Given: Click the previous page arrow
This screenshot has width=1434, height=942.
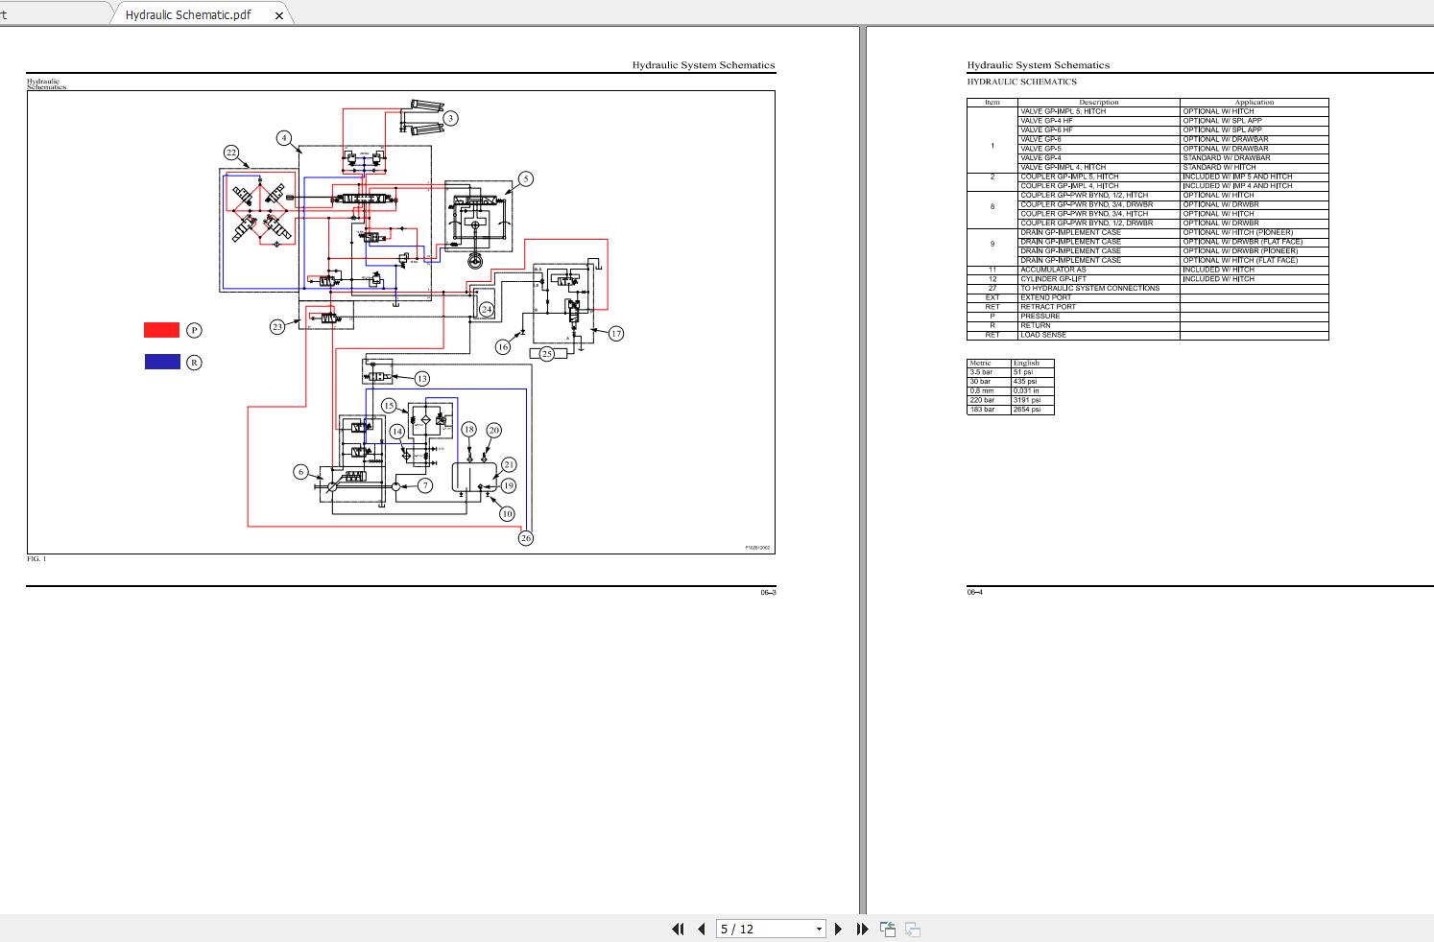Looking at the screenshot, I should point(701,929).
